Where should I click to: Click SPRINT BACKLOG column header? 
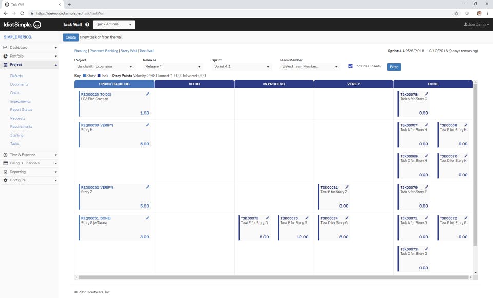[x=114, y=84]
